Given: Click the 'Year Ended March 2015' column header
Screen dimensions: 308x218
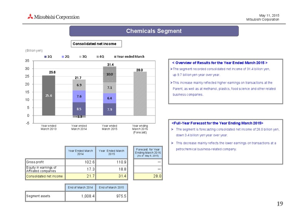Looking at the screenshot, I should click(x=111, y=153).
